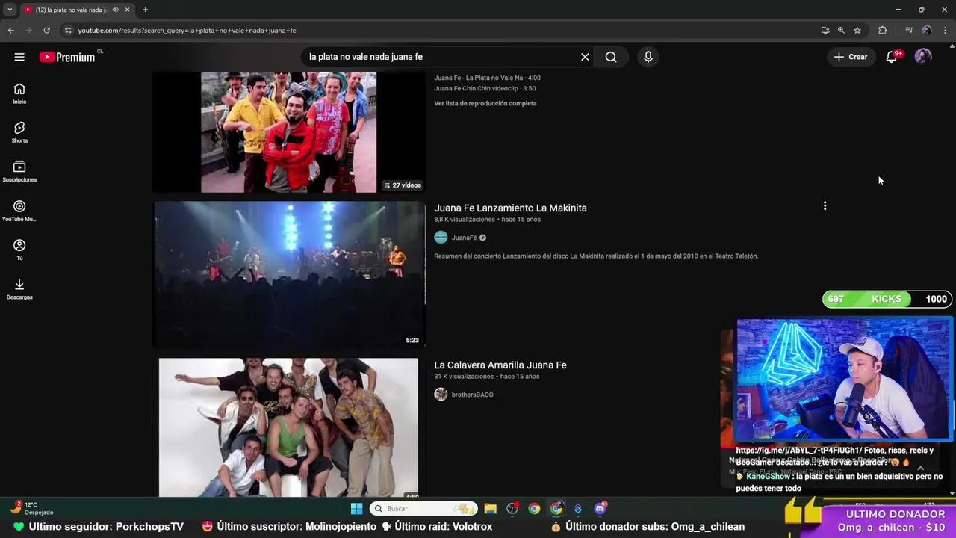
Task: Clear the search query with the X
Action: pos(585,57)
